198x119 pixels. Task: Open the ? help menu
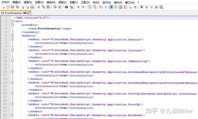(138, 2)
